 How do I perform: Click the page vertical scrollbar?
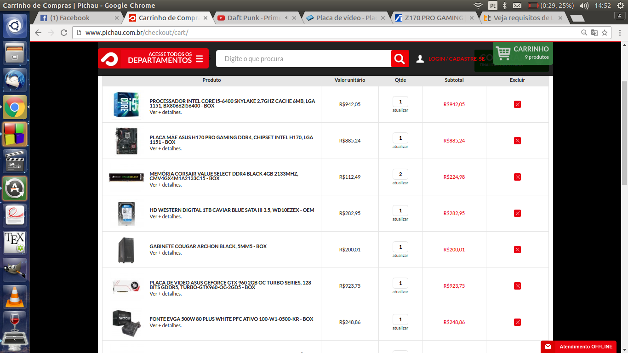624,133
